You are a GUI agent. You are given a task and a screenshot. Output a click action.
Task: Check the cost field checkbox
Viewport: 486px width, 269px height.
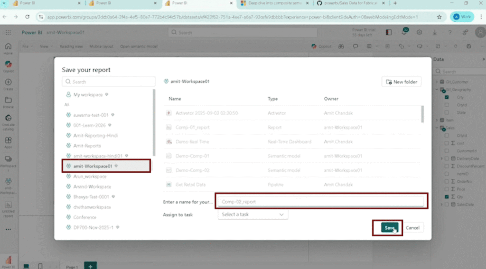click(447, 143)
